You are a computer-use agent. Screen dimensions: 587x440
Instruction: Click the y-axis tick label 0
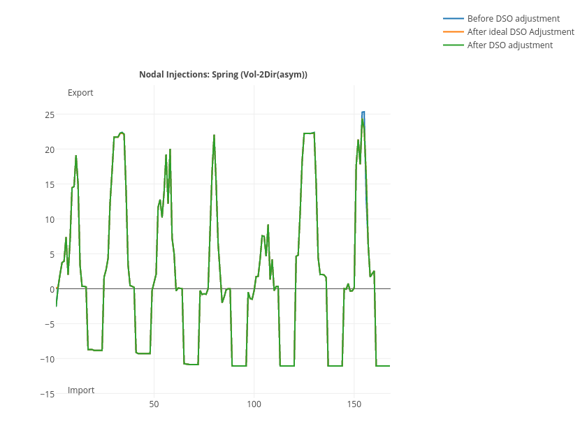tap(52, 289)
